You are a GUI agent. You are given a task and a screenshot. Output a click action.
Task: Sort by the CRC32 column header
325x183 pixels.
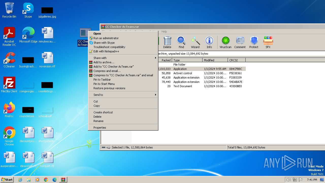[237, 60]
